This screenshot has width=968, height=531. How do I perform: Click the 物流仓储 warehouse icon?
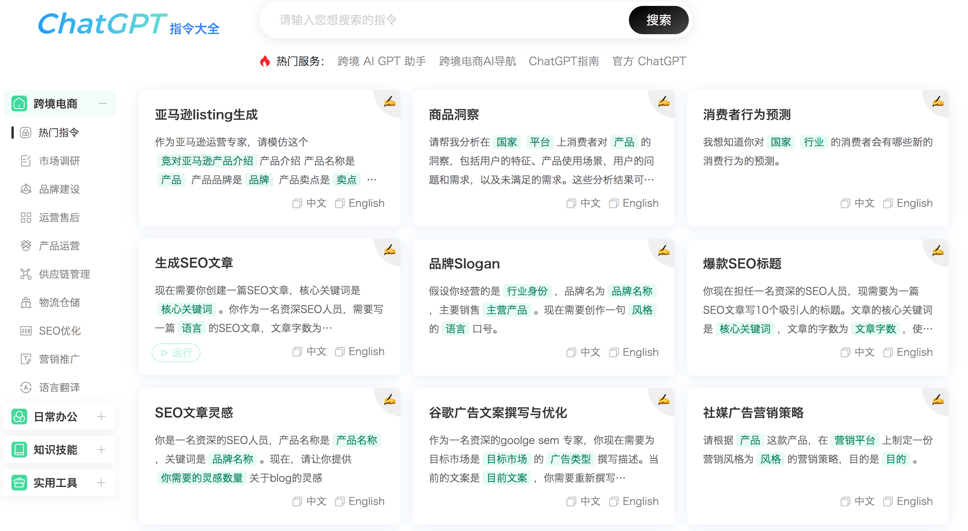pos(26,302)
